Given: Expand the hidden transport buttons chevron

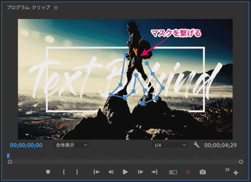Looking at the screenshot, I should point(227,169).
